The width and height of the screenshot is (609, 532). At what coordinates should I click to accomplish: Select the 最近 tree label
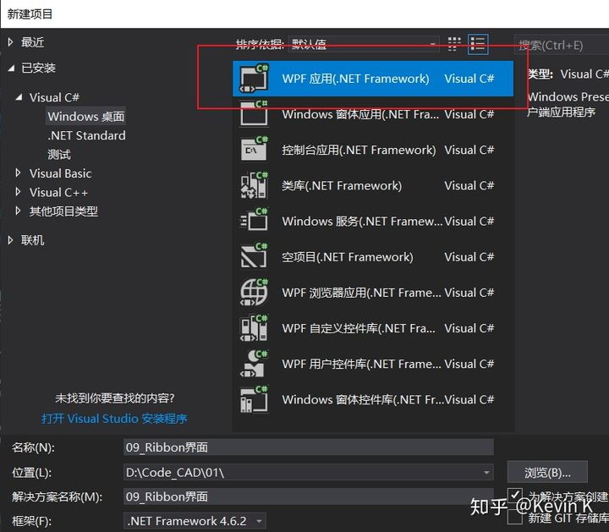tap(33, 42)
